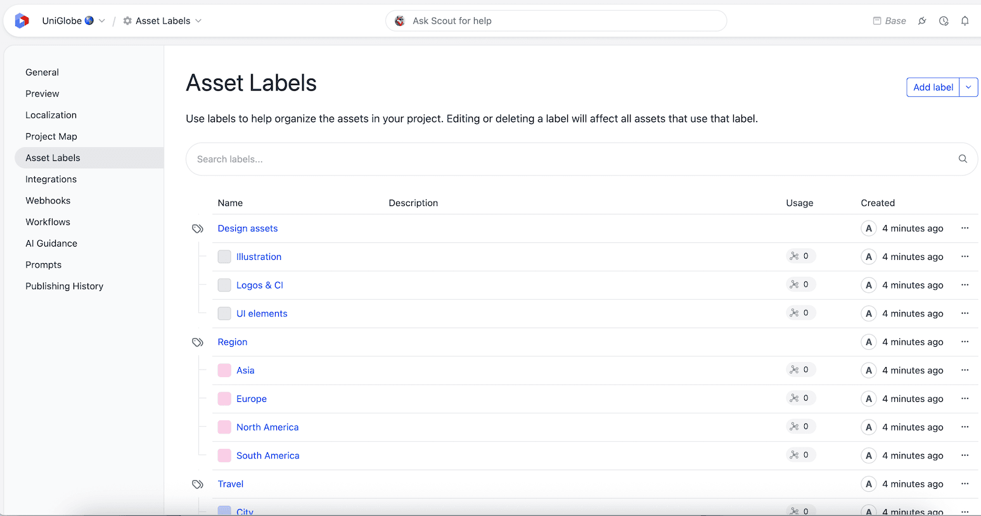981x516 pixels.
Task: Select Webhooks in the sidebar
Action: click(48, 200)
